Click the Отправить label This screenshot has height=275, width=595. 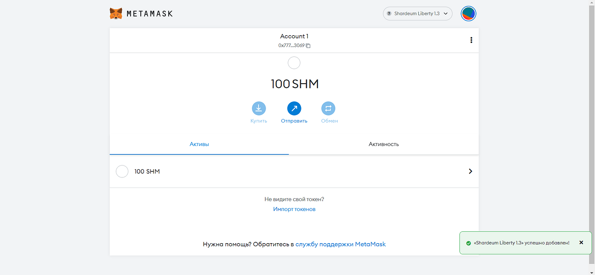pyautogui.click(x=294, y=121)
